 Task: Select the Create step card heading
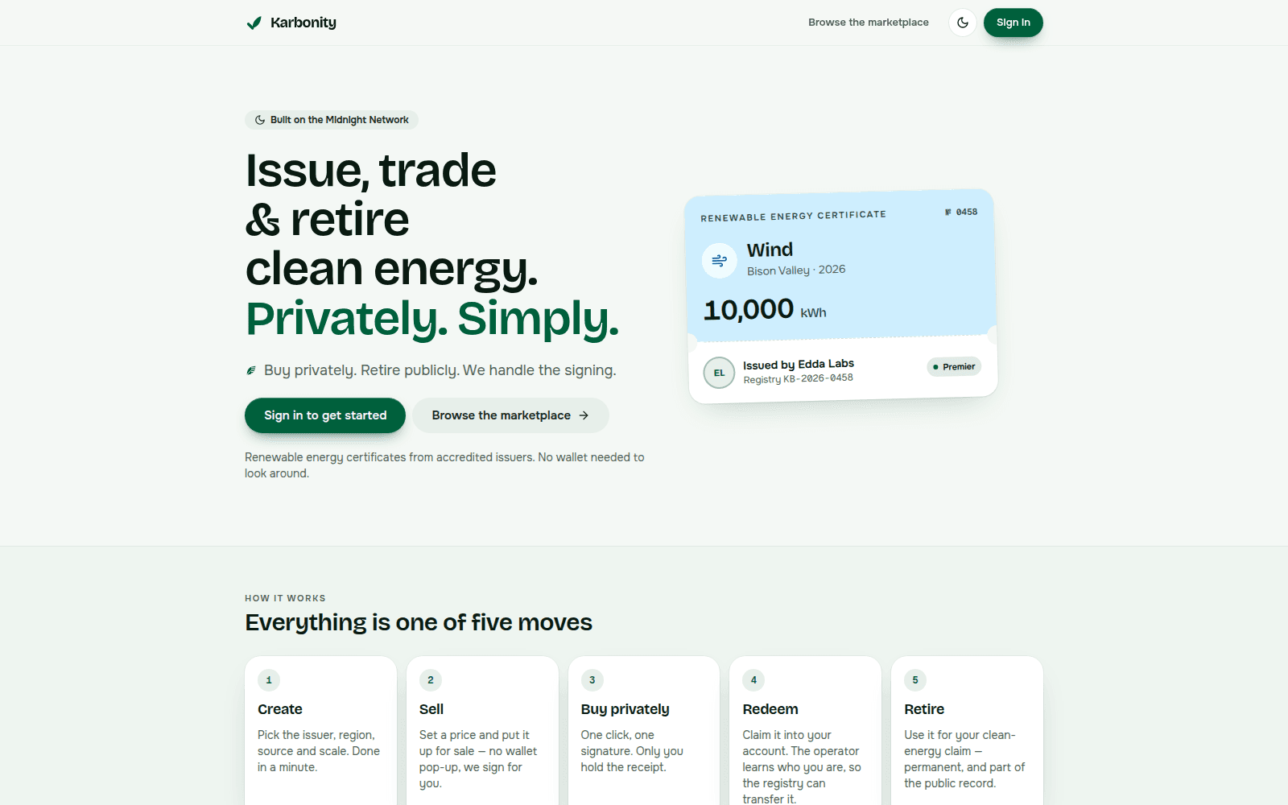[x=280, y=709]
